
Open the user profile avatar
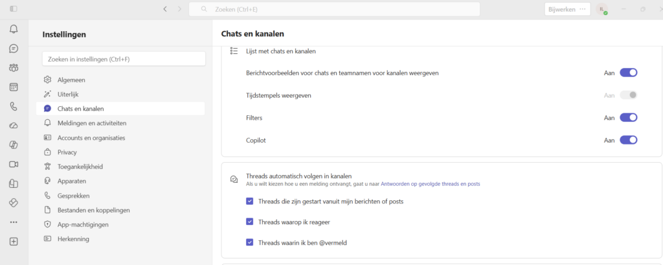tap(602, 9)
